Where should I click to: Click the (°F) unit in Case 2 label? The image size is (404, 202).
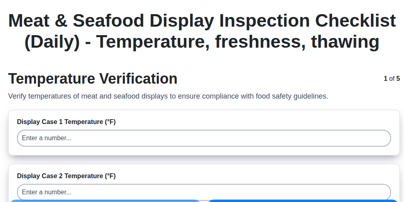pos(110,176)
